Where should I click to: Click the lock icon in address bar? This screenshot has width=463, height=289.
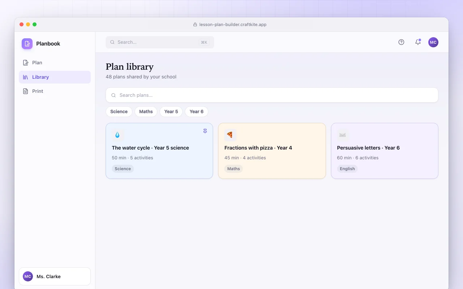coord(195,25)
